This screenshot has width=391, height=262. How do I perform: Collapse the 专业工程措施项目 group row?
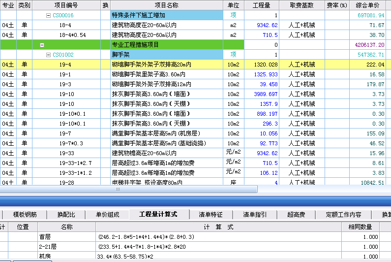[x=42, y=45]
